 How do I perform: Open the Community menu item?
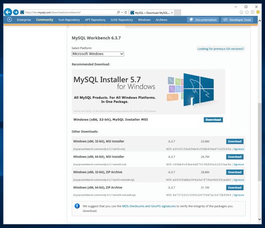click(45, 20)
